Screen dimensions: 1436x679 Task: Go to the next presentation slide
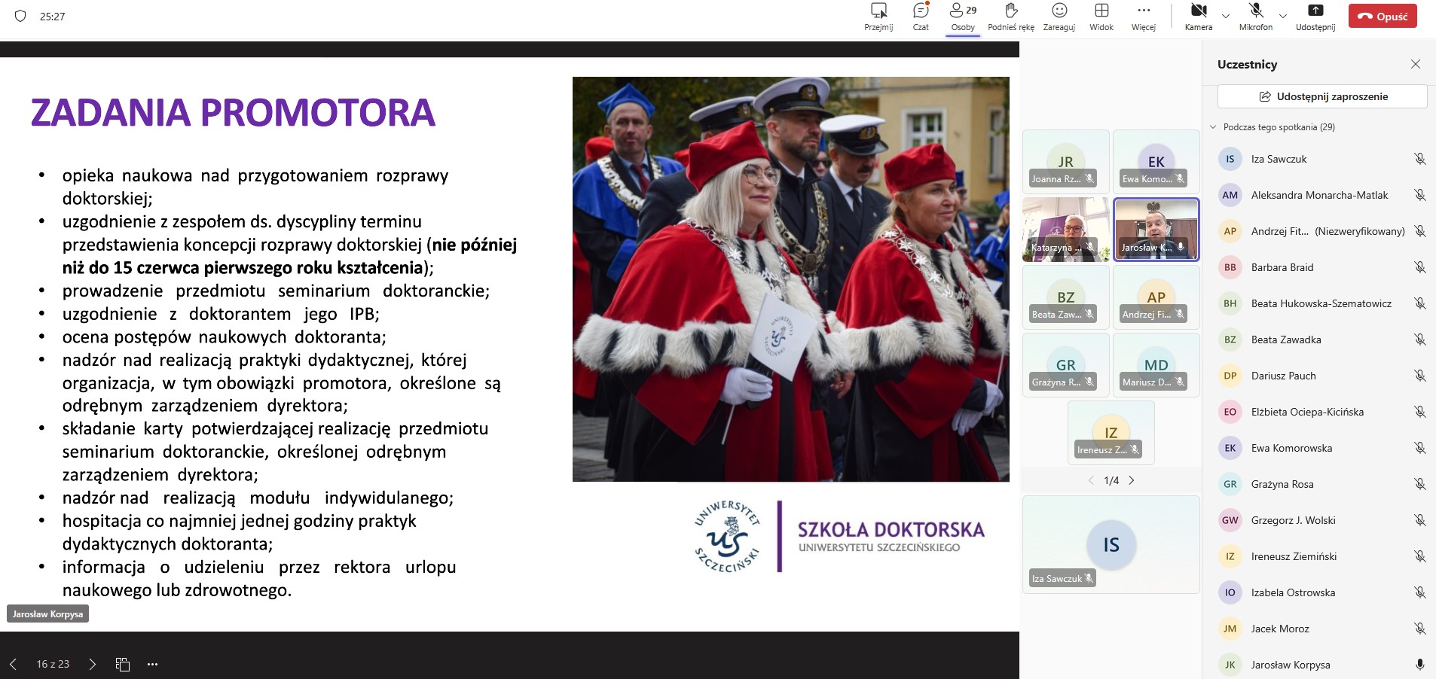92,664
